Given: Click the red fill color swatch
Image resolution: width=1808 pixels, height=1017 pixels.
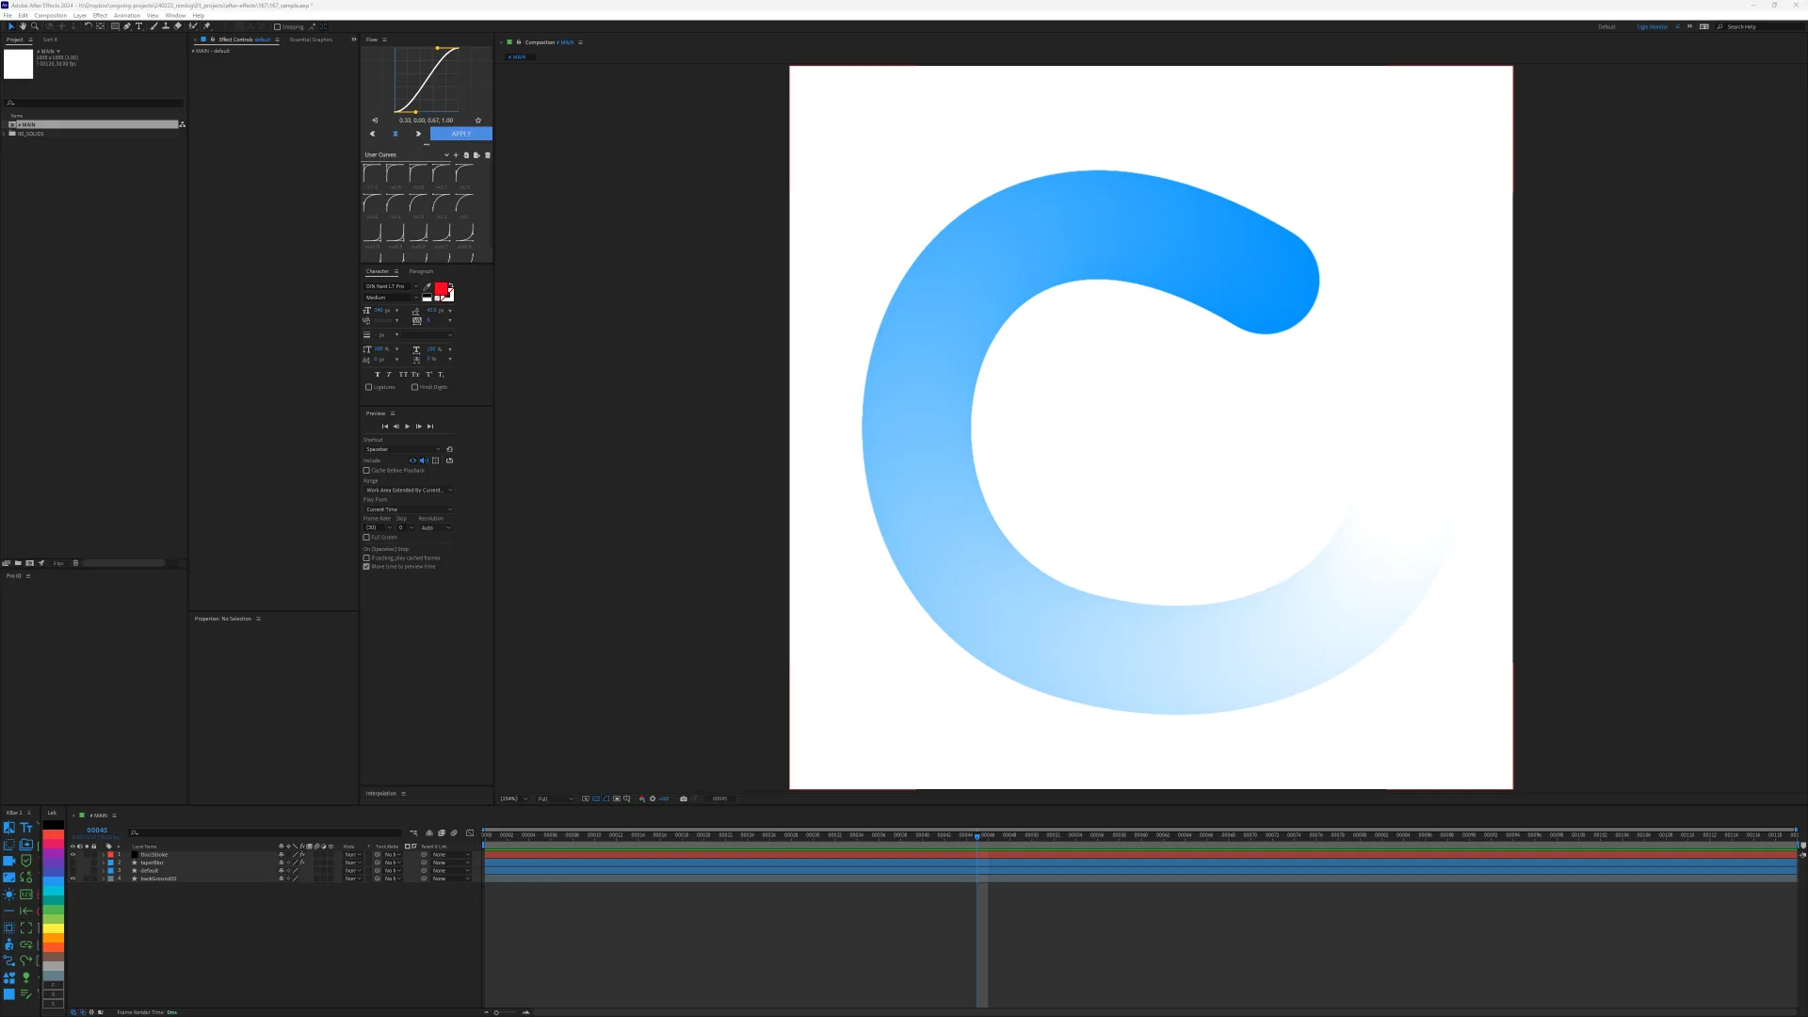Looking at the screenshot, I should [x=441, y=289].
